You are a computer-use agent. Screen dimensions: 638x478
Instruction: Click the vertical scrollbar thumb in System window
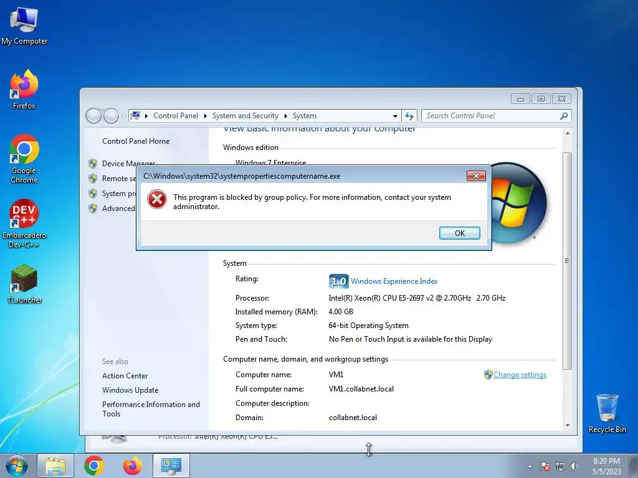[568, 261]
